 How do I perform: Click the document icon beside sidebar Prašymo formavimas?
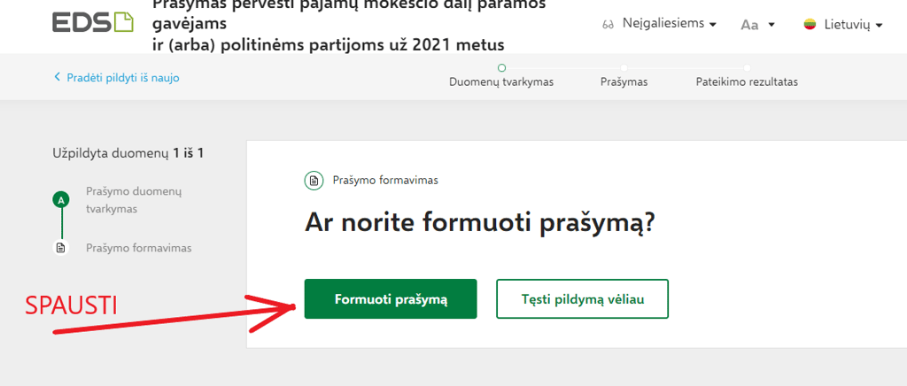[x=61, y=248]
